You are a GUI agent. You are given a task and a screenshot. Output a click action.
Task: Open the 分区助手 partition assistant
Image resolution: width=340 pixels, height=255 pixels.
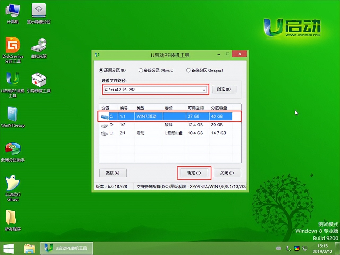click(x=13, y=149)
